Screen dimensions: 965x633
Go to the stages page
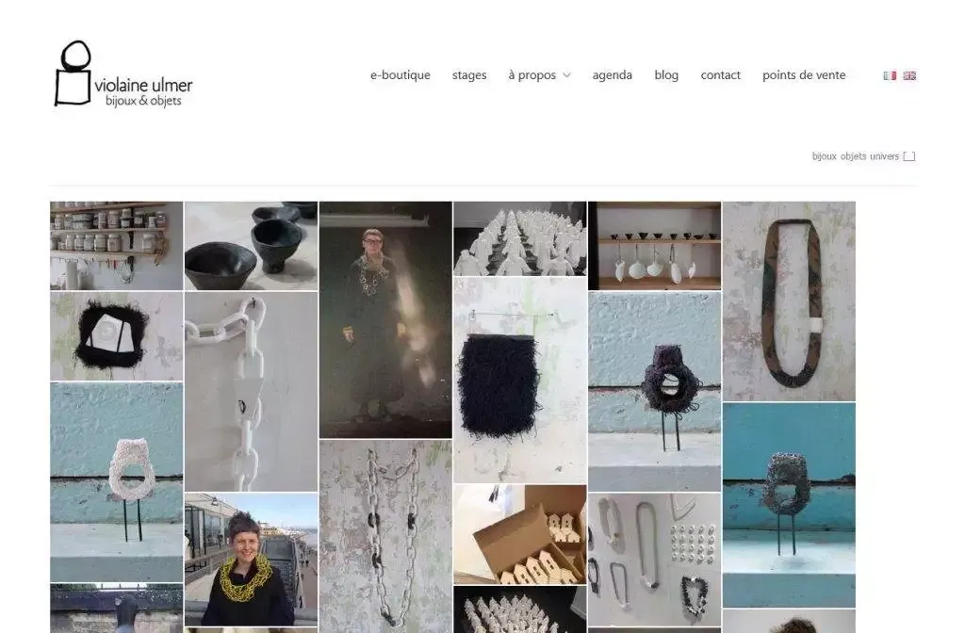click(x=469, y=75)
